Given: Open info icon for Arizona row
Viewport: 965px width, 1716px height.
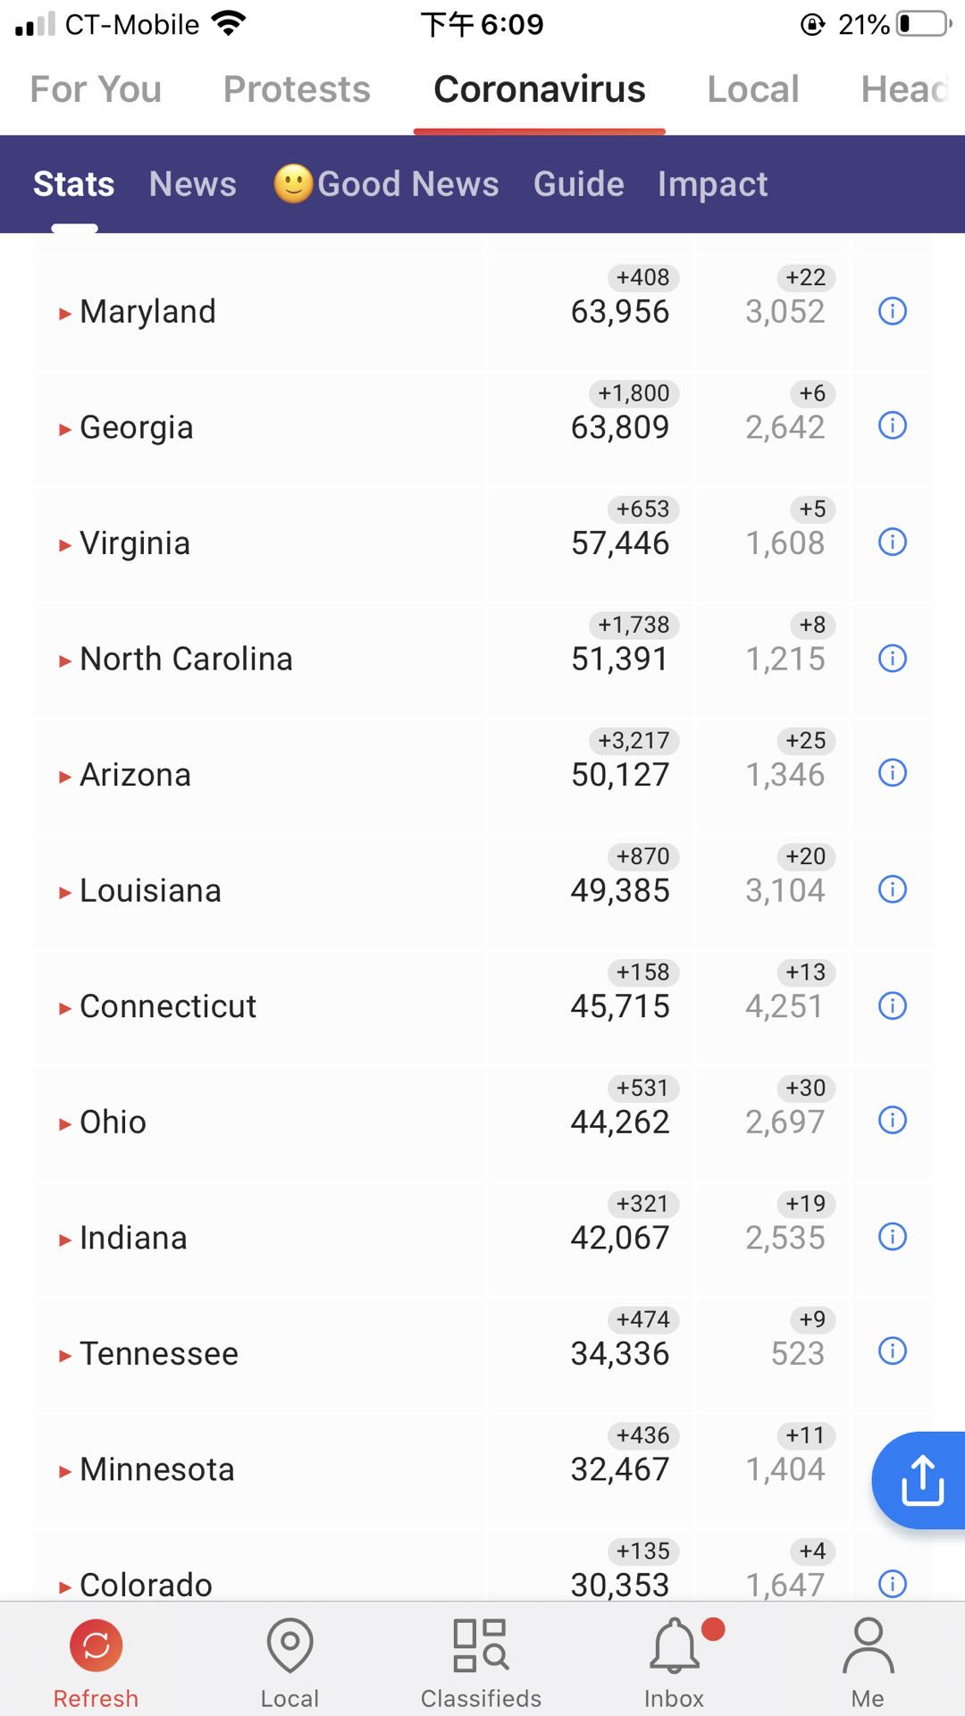Looking at the screenshot, I should point(893,772).
